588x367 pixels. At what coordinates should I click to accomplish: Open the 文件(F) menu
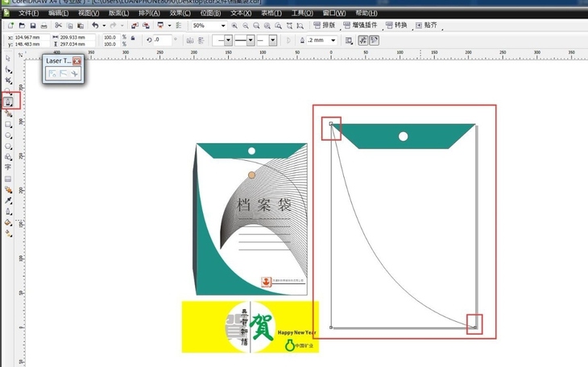point(28,14)
